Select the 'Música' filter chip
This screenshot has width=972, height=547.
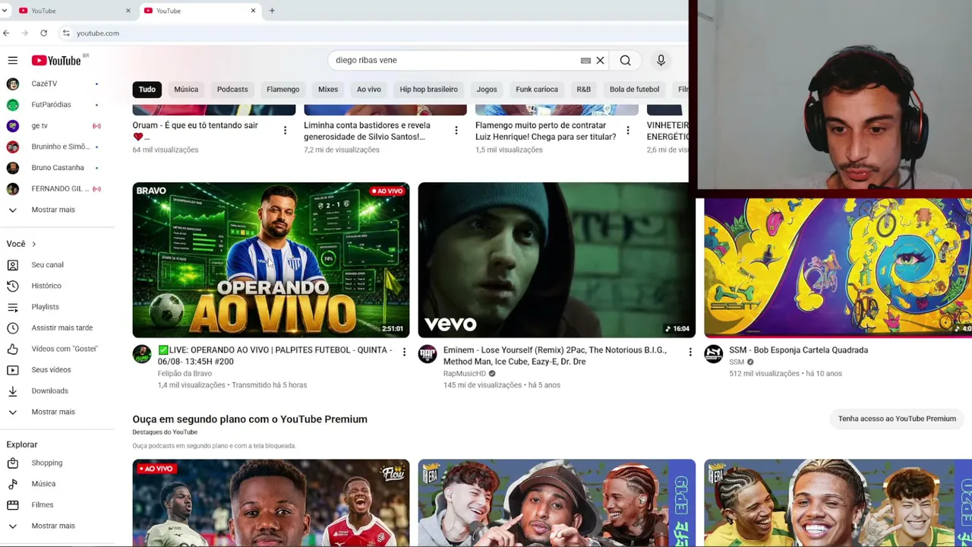(186, 90)
